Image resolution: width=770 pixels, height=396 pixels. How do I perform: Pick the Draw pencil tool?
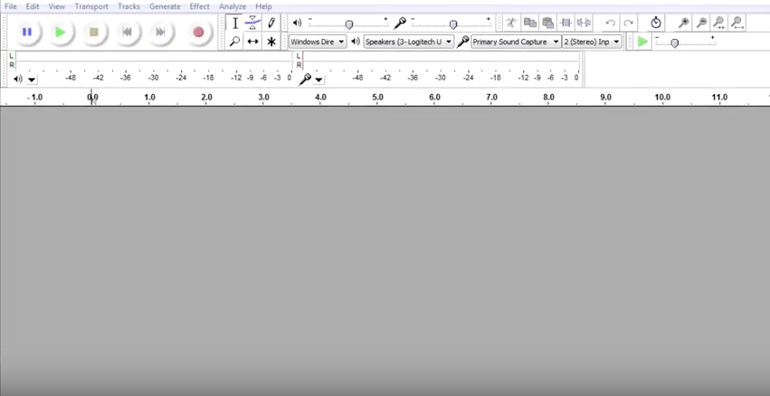[271, 24]
